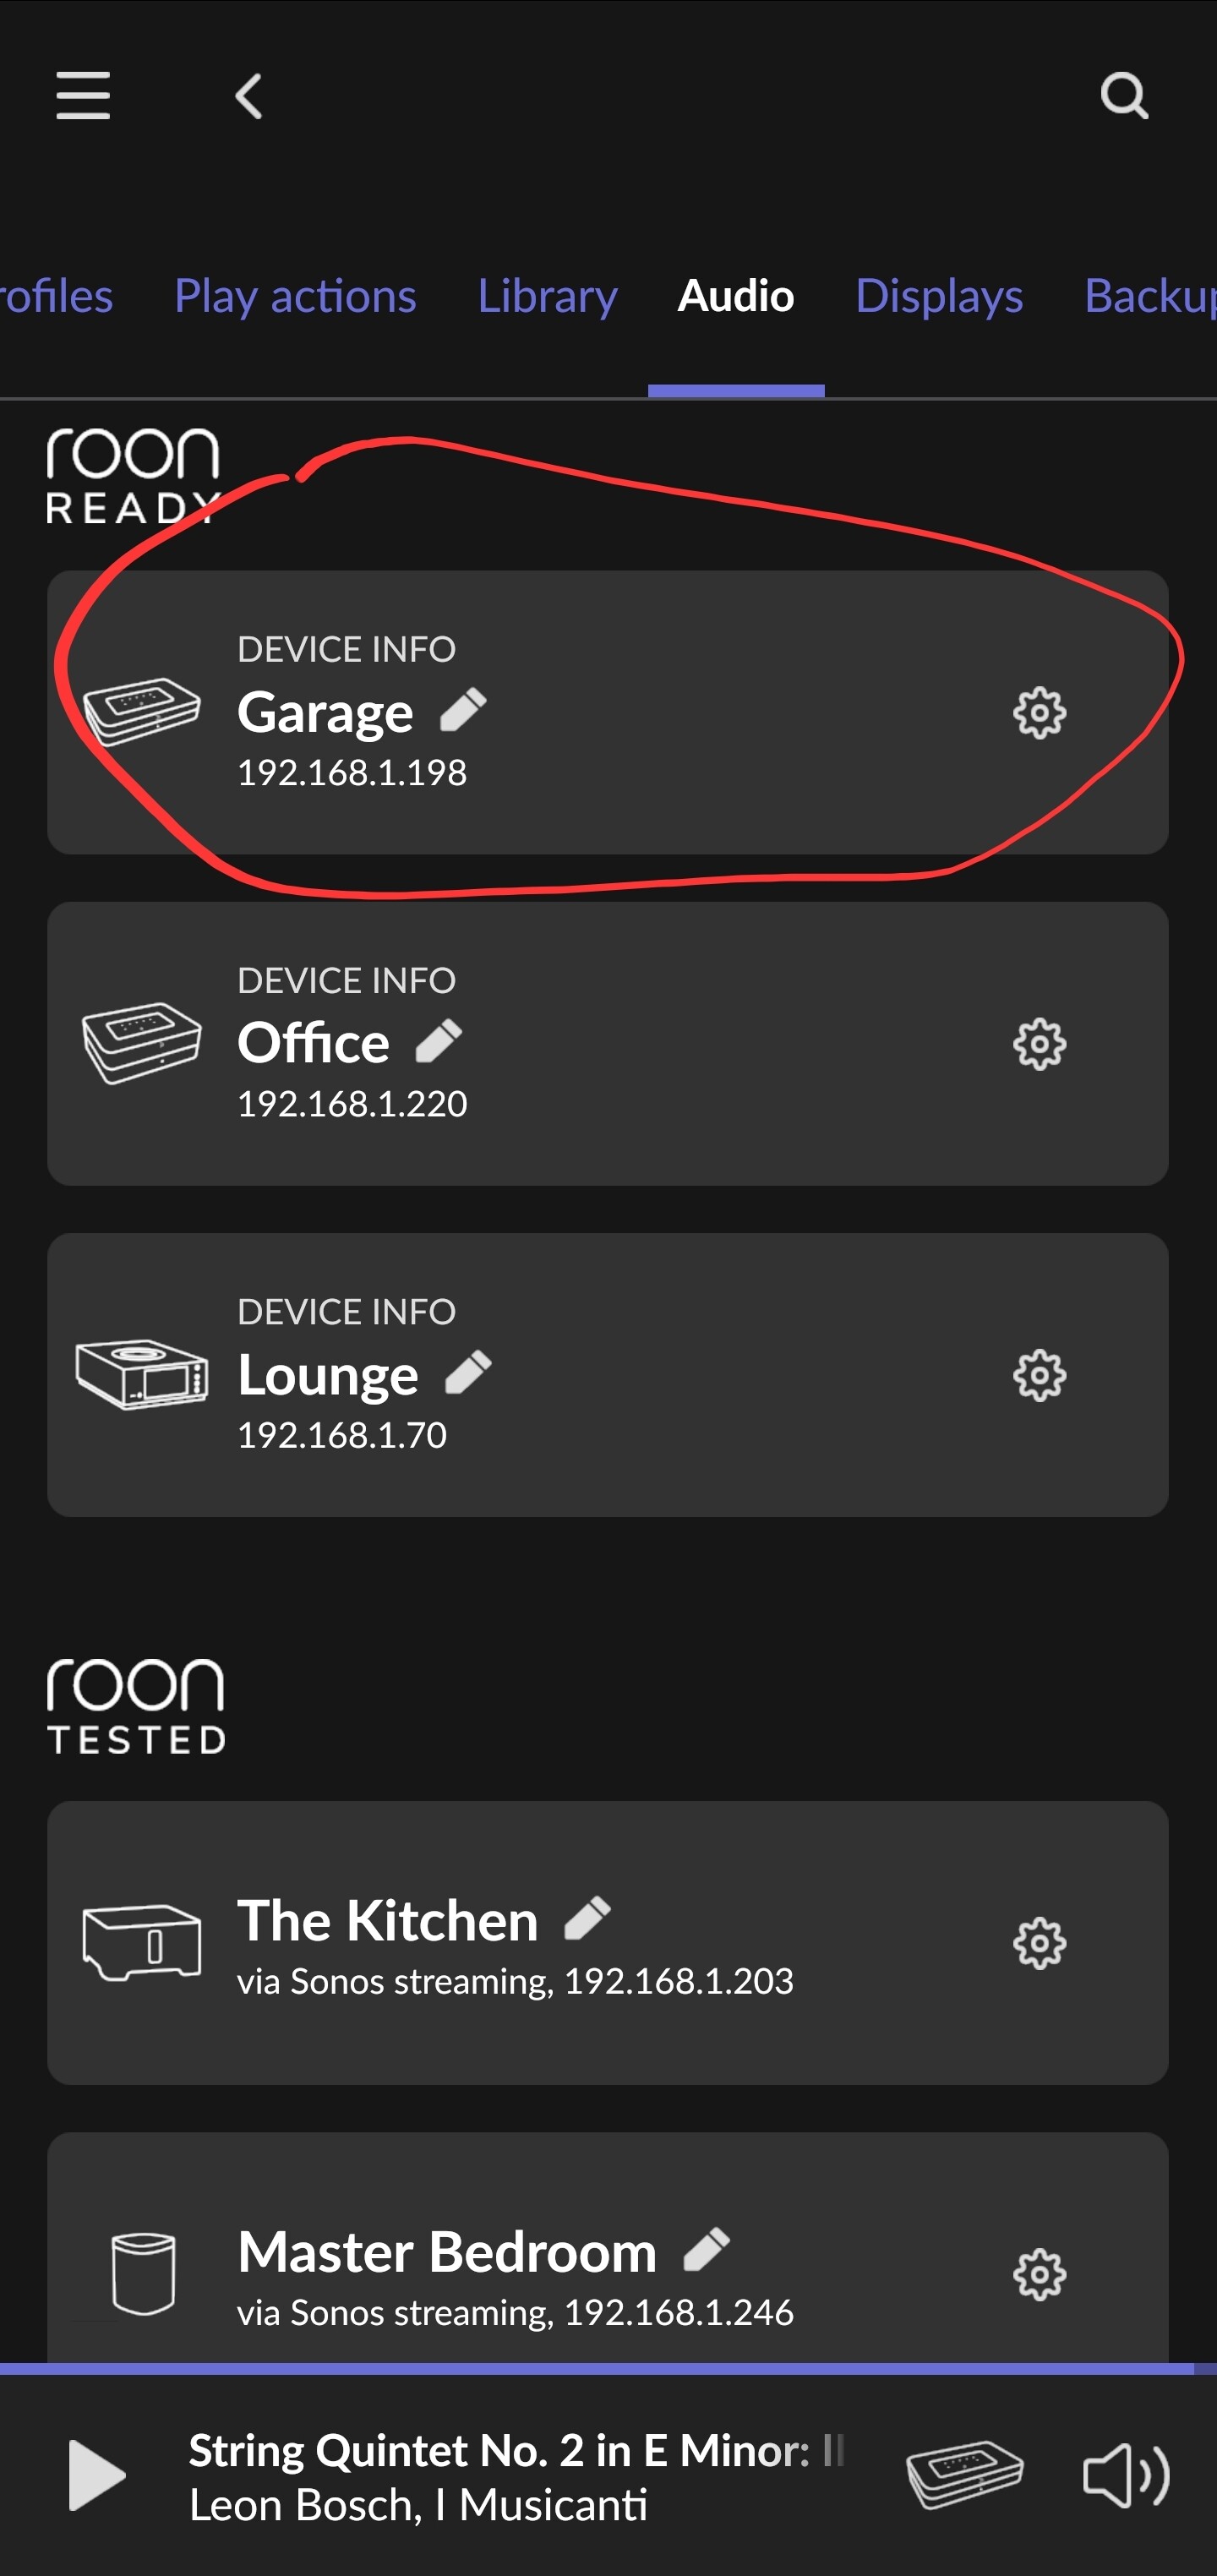The width and height of the screenshot is (1217, 2576).
Task: Open The Kitchen settings gear
Action: coord(1039,1943)
